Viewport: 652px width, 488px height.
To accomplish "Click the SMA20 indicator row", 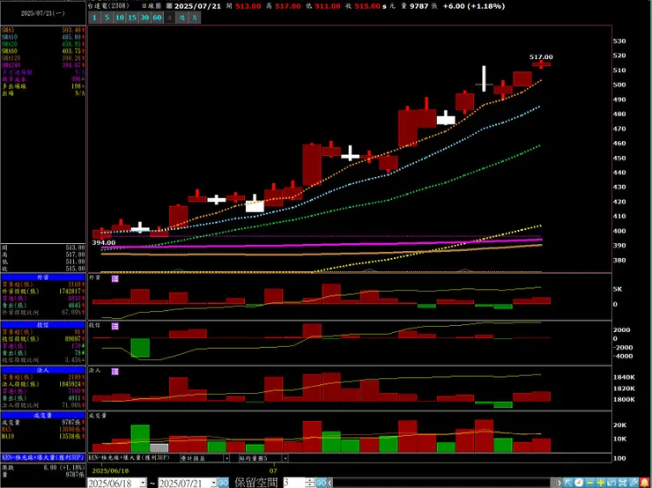I will click(x=43, y=44).
